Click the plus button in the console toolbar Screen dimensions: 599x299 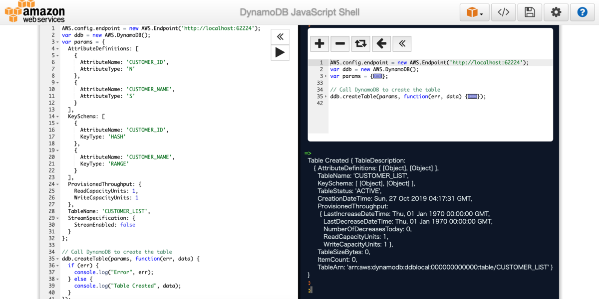pos(319,44)
